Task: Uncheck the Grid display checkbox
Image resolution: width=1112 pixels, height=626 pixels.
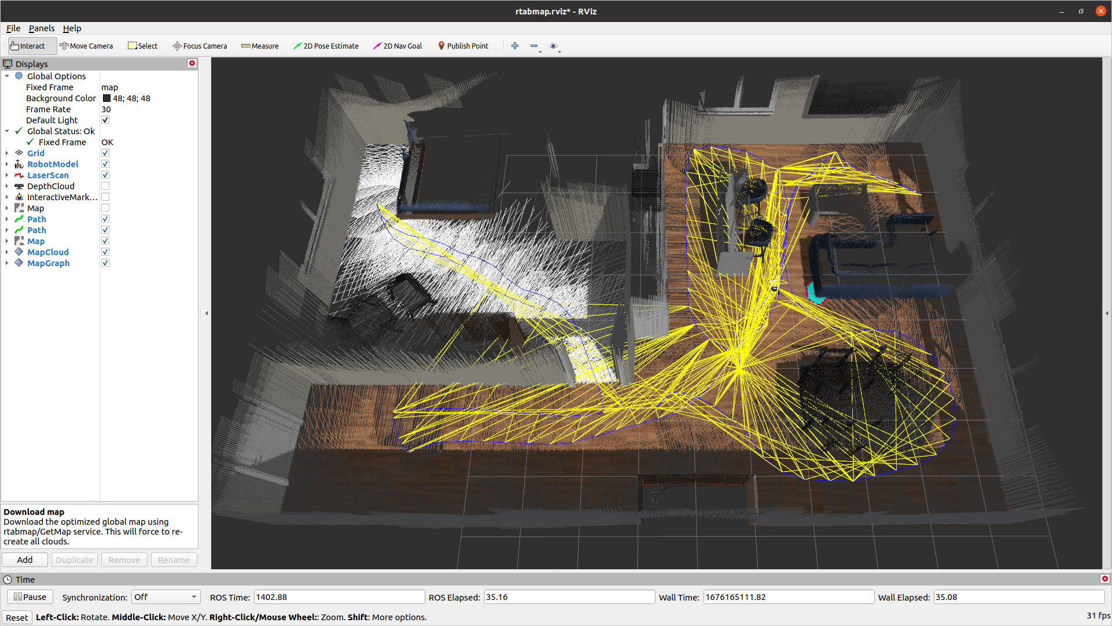Action: tap(105, 153)
